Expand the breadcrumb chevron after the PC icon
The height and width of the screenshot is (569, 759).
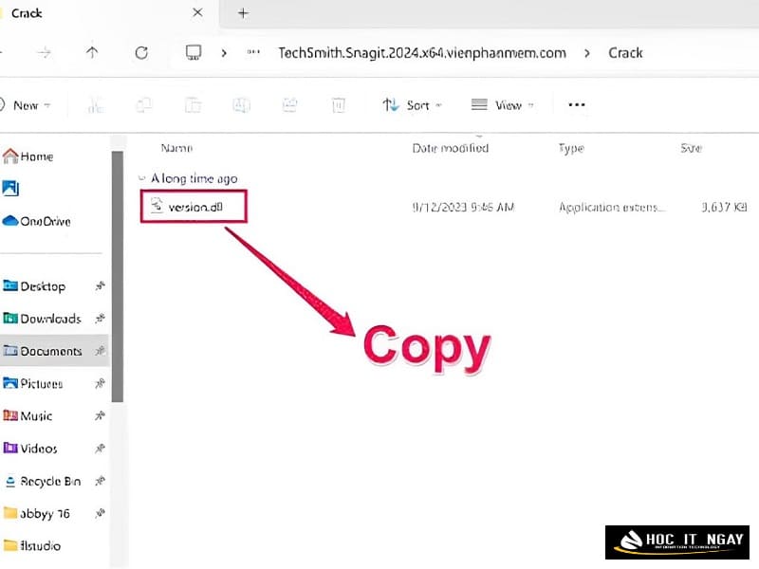coord(224,53)
